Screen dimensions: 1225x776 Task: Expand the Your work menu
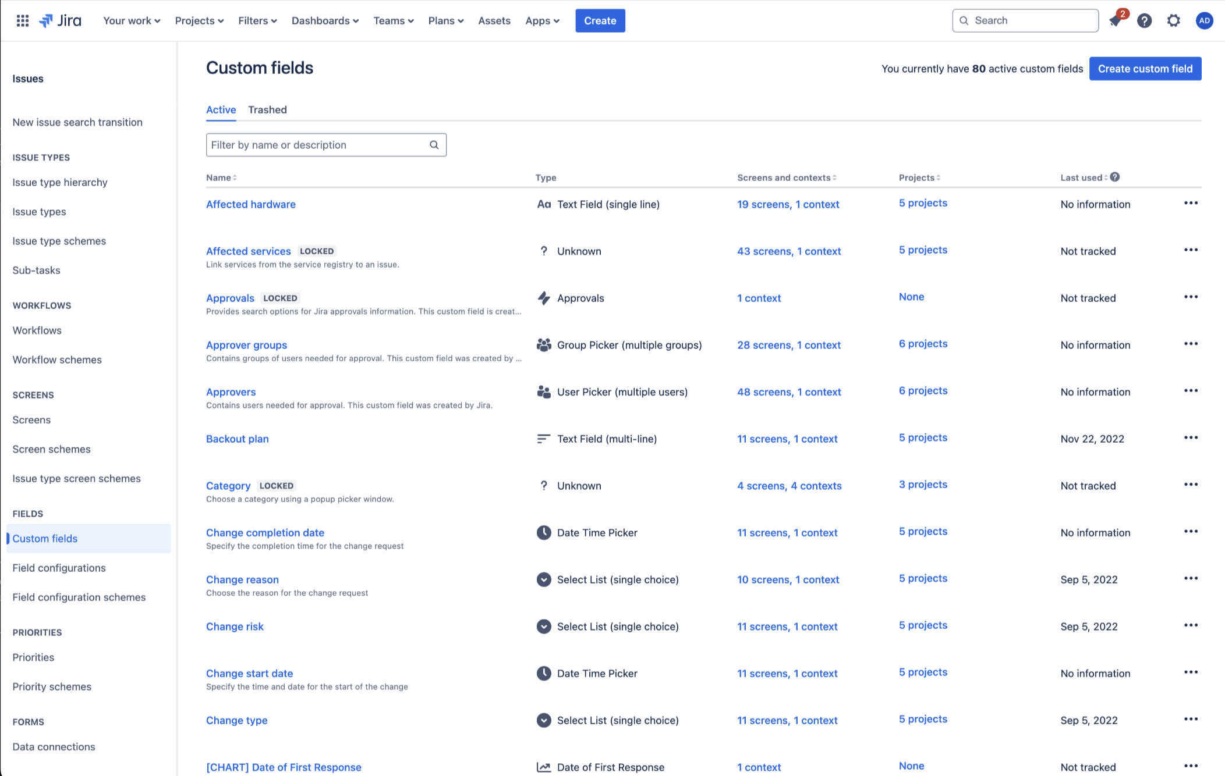click(132, 21)
